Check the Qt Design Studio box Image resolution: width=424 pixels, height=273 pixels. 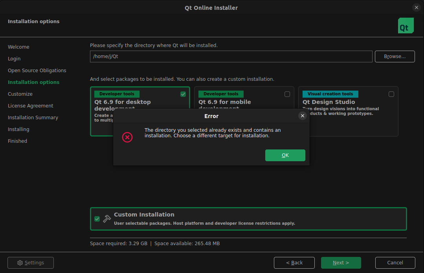coord(391,94)
